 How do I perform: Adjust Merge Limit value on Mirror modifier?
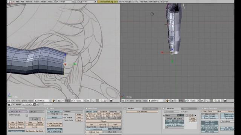tap(174, 118)
